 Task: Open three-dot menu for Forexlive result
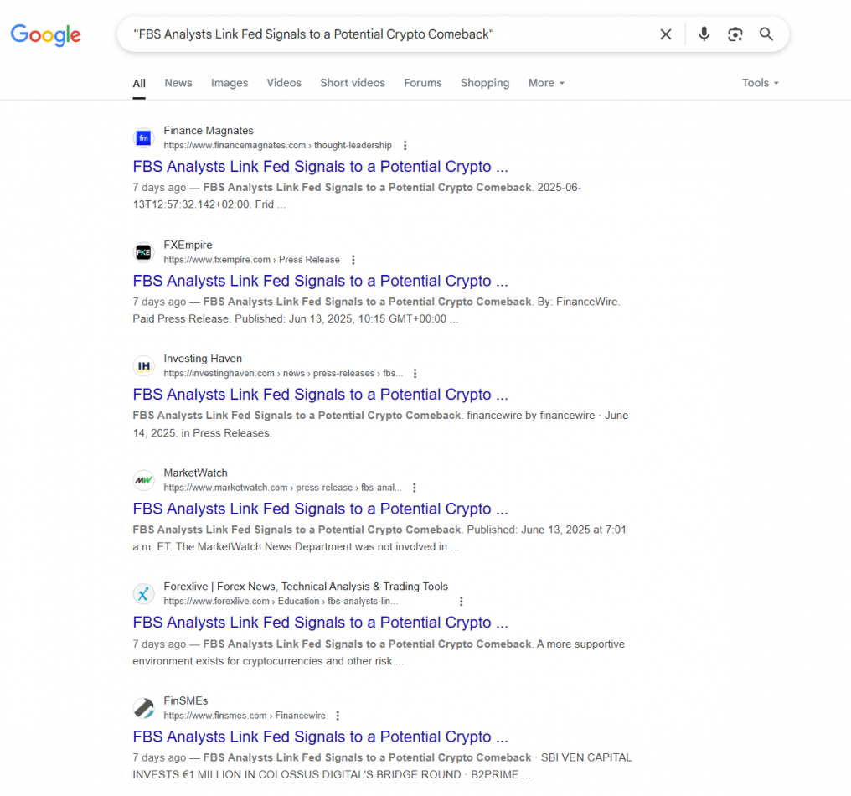461,602
